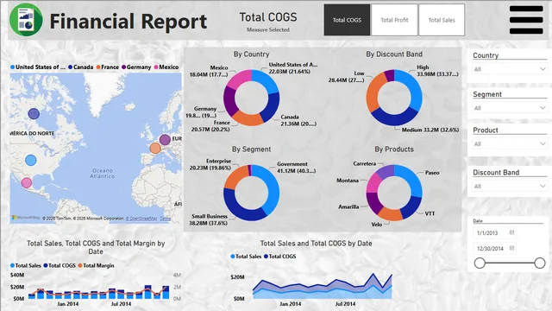Click the France 20.57M data label
Screen dimensions: 552x311
coord(210,126)
